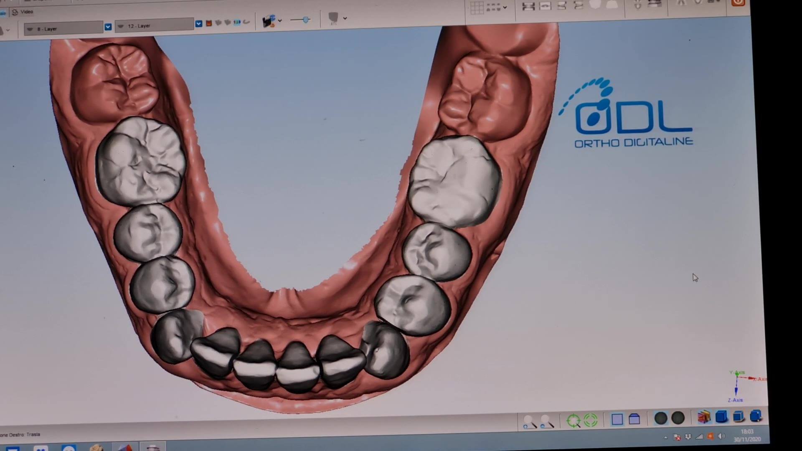Select the blue cube with vertices mode
Image resolution: width=802 pixels, height=451 pixels.
pos(756,416)
